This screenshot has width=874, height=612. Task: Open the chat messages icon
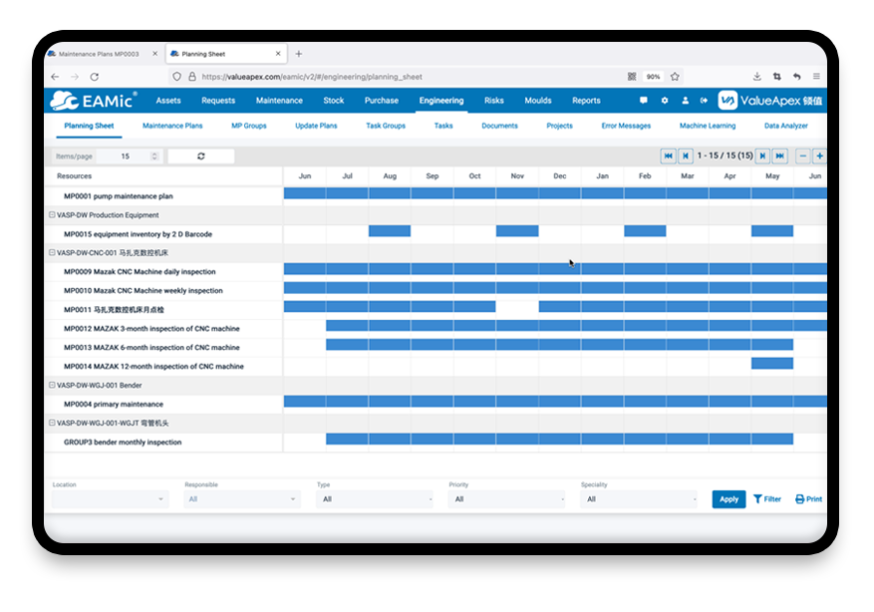644,100
